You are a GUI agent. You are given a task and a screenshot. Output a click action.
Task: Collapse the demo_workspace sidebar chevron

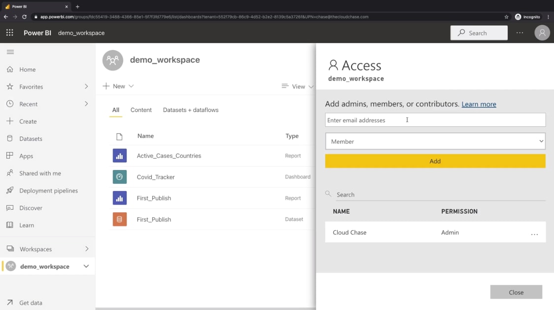coord(86,266)
